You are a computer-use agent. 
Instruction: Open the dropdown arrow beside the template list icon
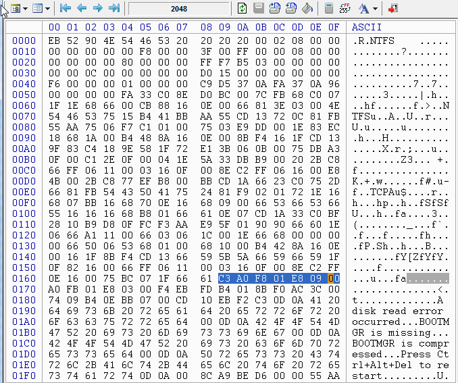[47, 9]
